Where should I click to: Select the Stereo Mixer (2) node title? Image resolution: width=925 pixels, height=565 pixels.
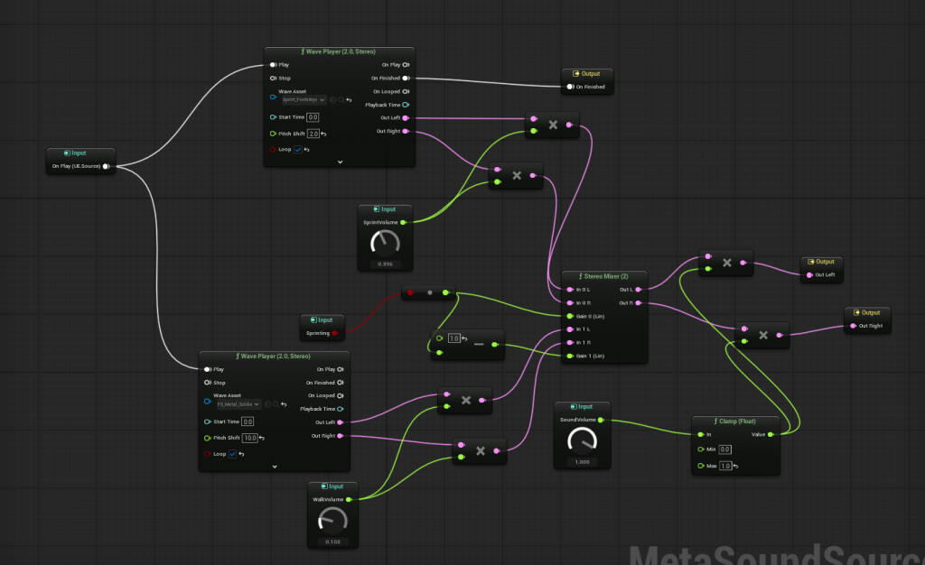[605, 276]
